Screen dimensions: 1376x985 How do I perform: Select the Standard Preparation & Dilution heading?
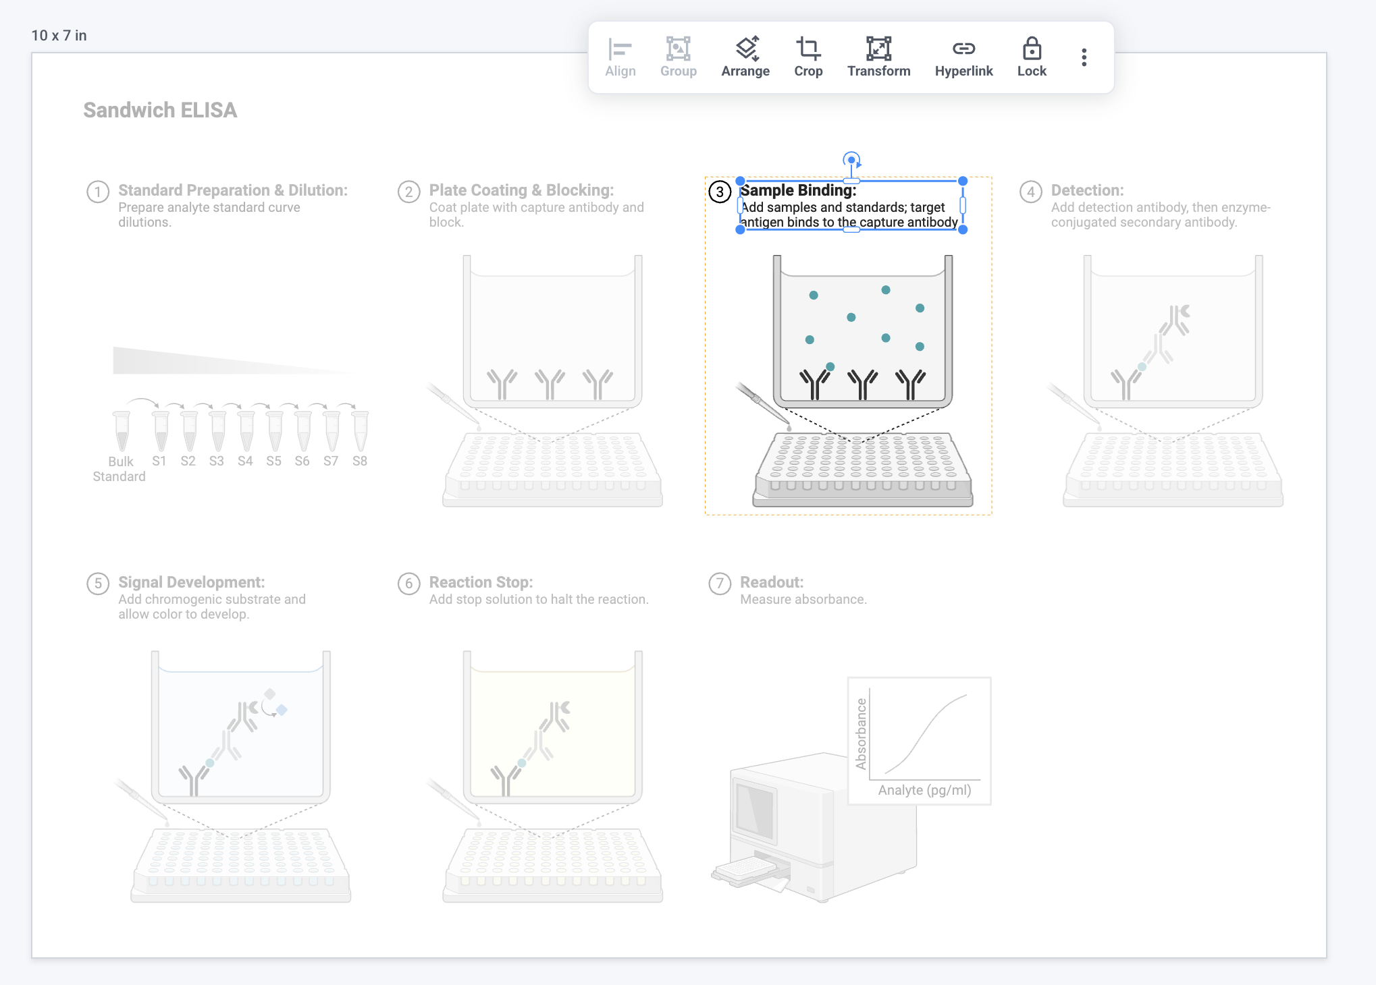[x=233, y=190]
